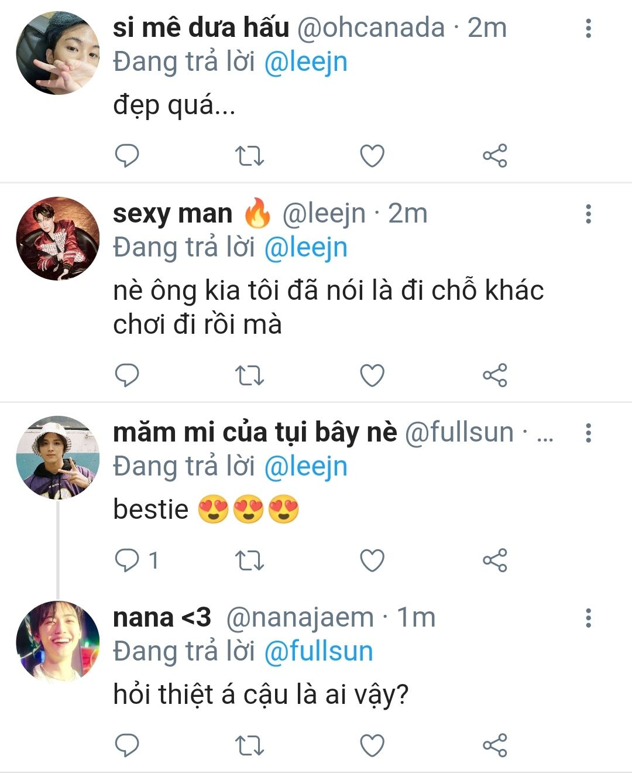632x773 pixels.
Task: Like the tweet from si mê dưa hấu
Action: (372, 156)
